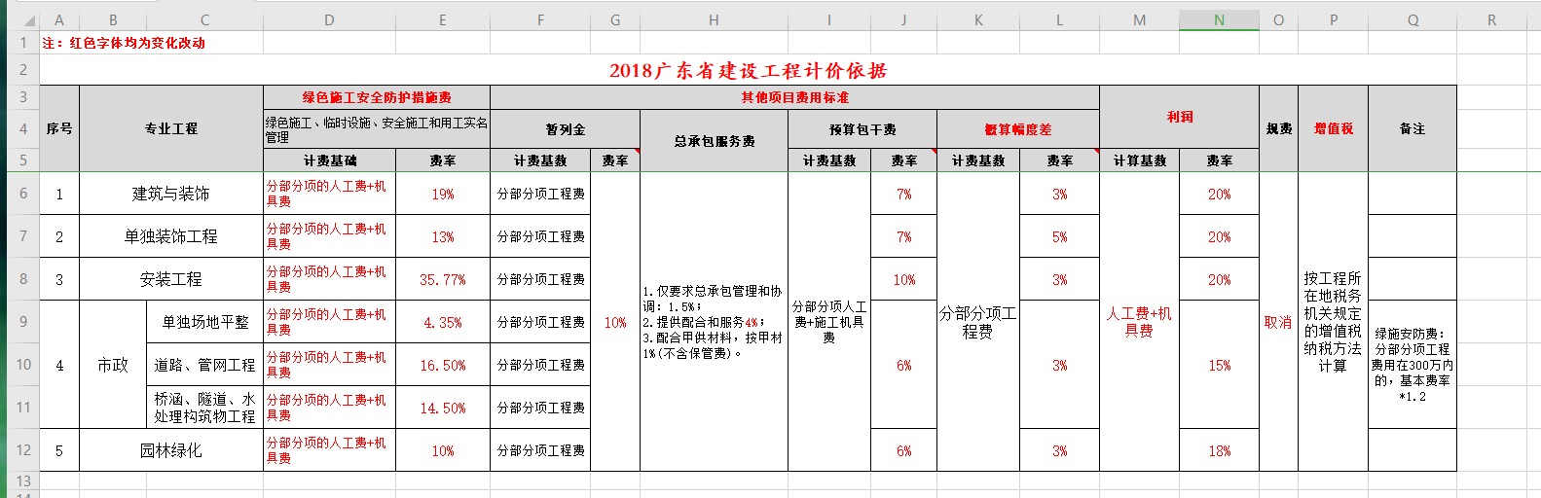The image size is (1541, 498).
Task: Select the merged 10% cell under 暂列金
Action: click(615, 322)
